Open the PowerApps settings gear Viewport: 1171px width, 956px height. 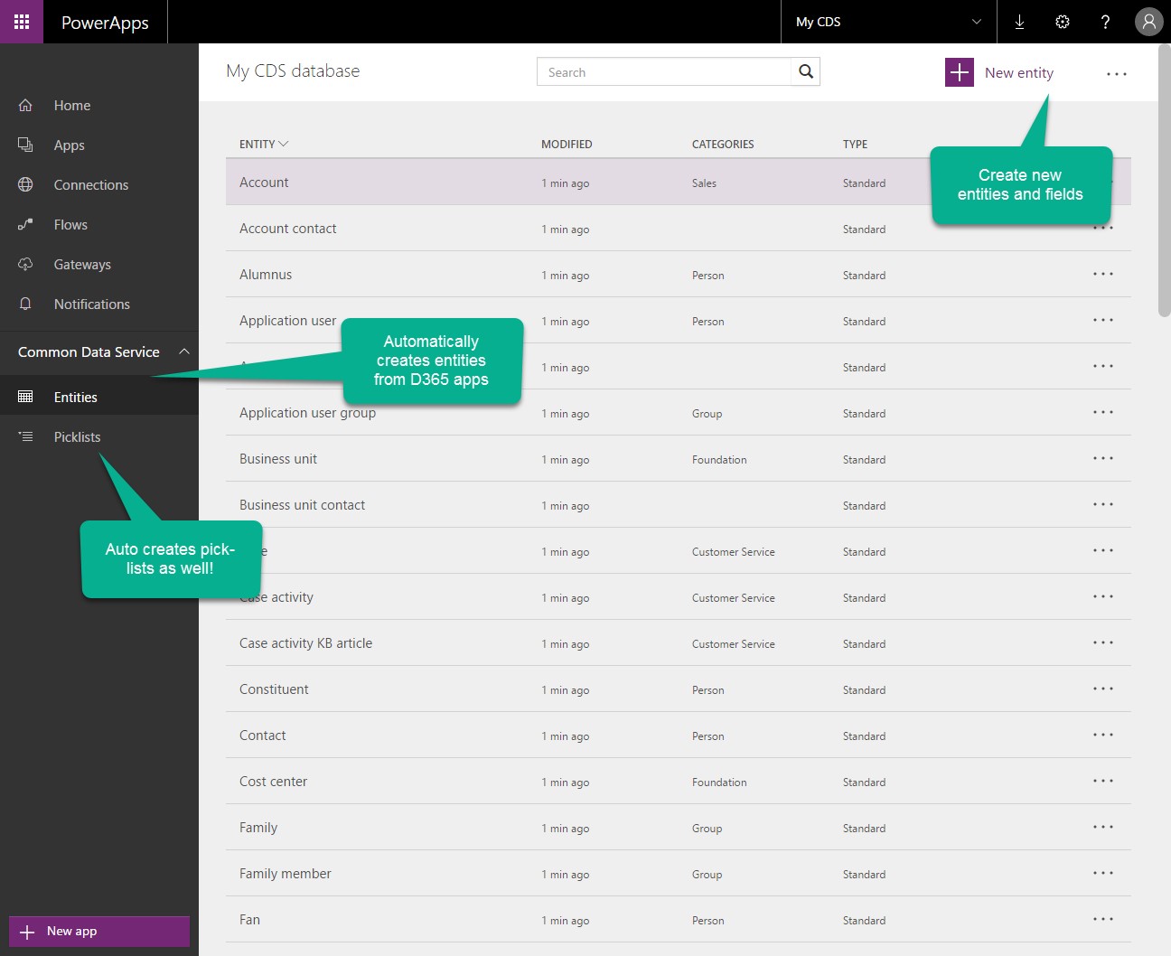tap(1063, 22)
